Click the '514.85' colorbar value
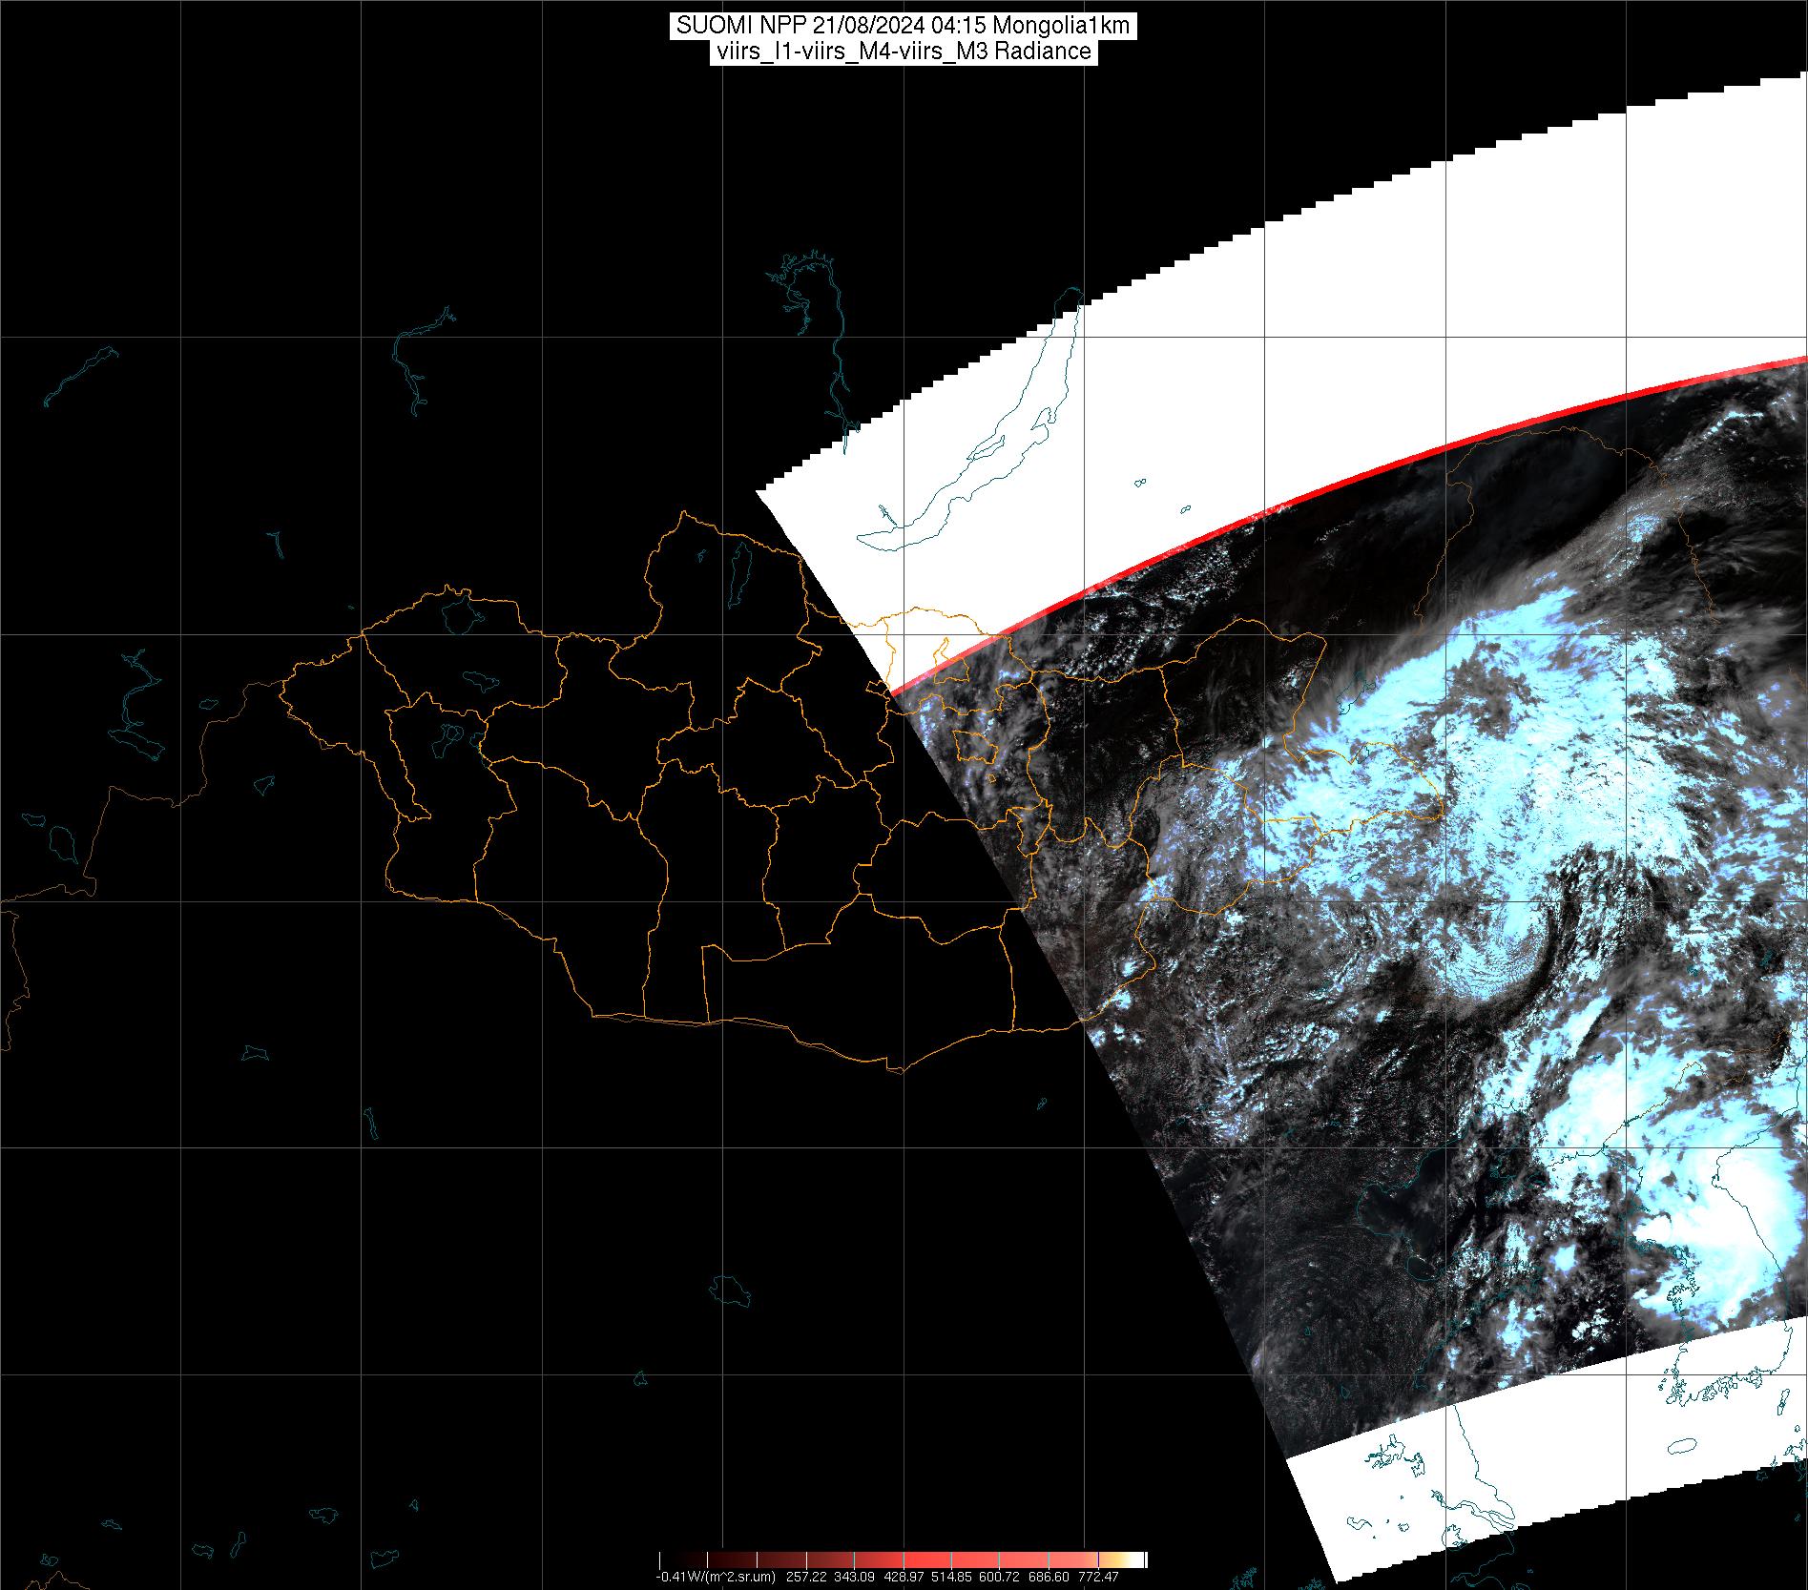1808x1590 pixels. [x=950, y=1577]
